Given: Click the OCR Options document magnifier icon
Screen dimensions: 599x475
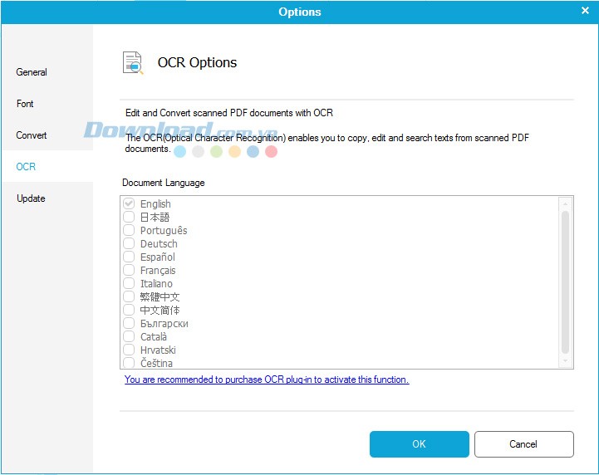Looking at the screenshot, I should pos(133,63).
